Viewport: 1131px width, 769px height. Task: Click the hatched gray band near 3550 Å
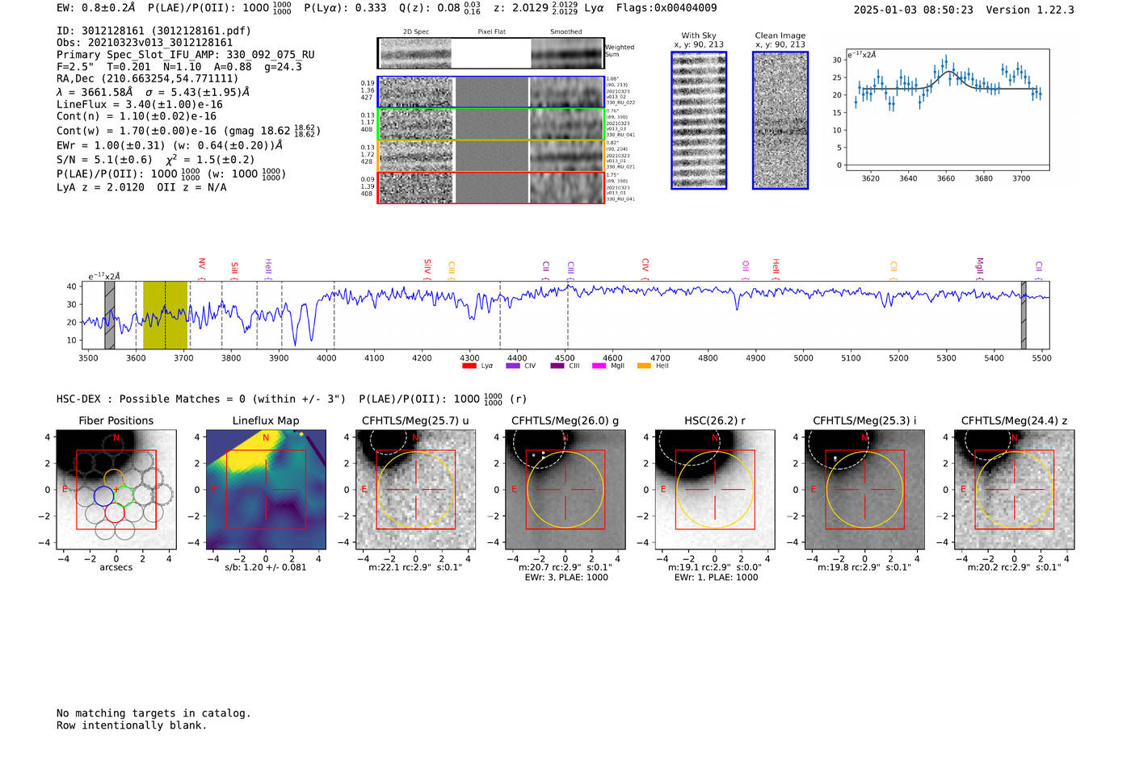coord(109,315)
